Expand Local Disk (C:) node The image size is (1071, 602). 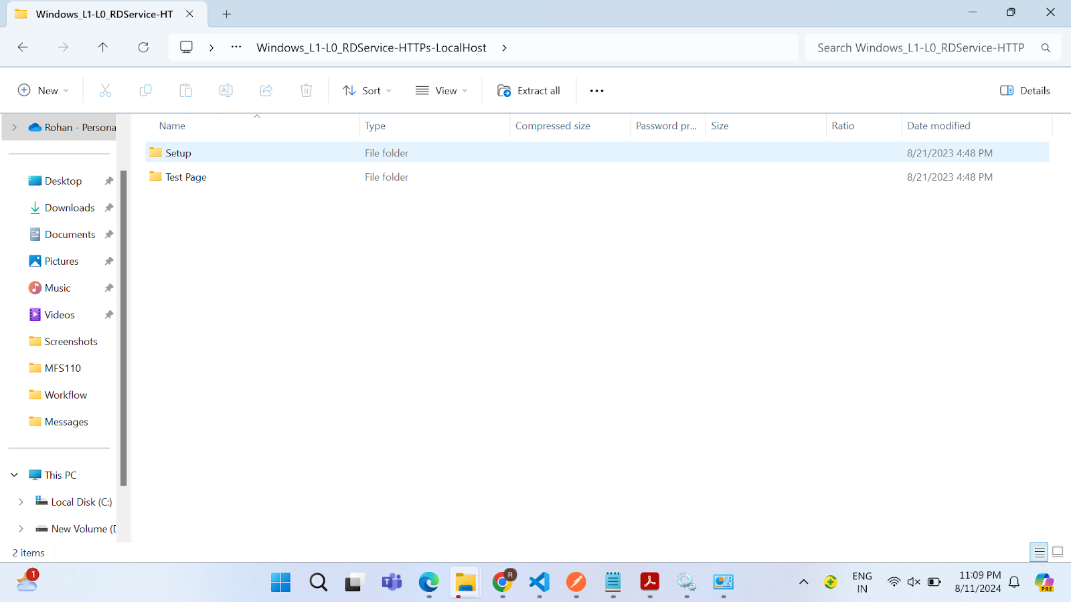[21, 502]
